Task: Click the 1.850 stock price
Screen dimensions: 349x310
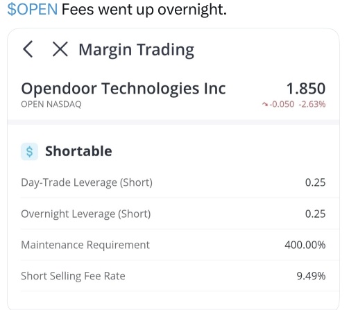Action: click(x=306, y=88)
